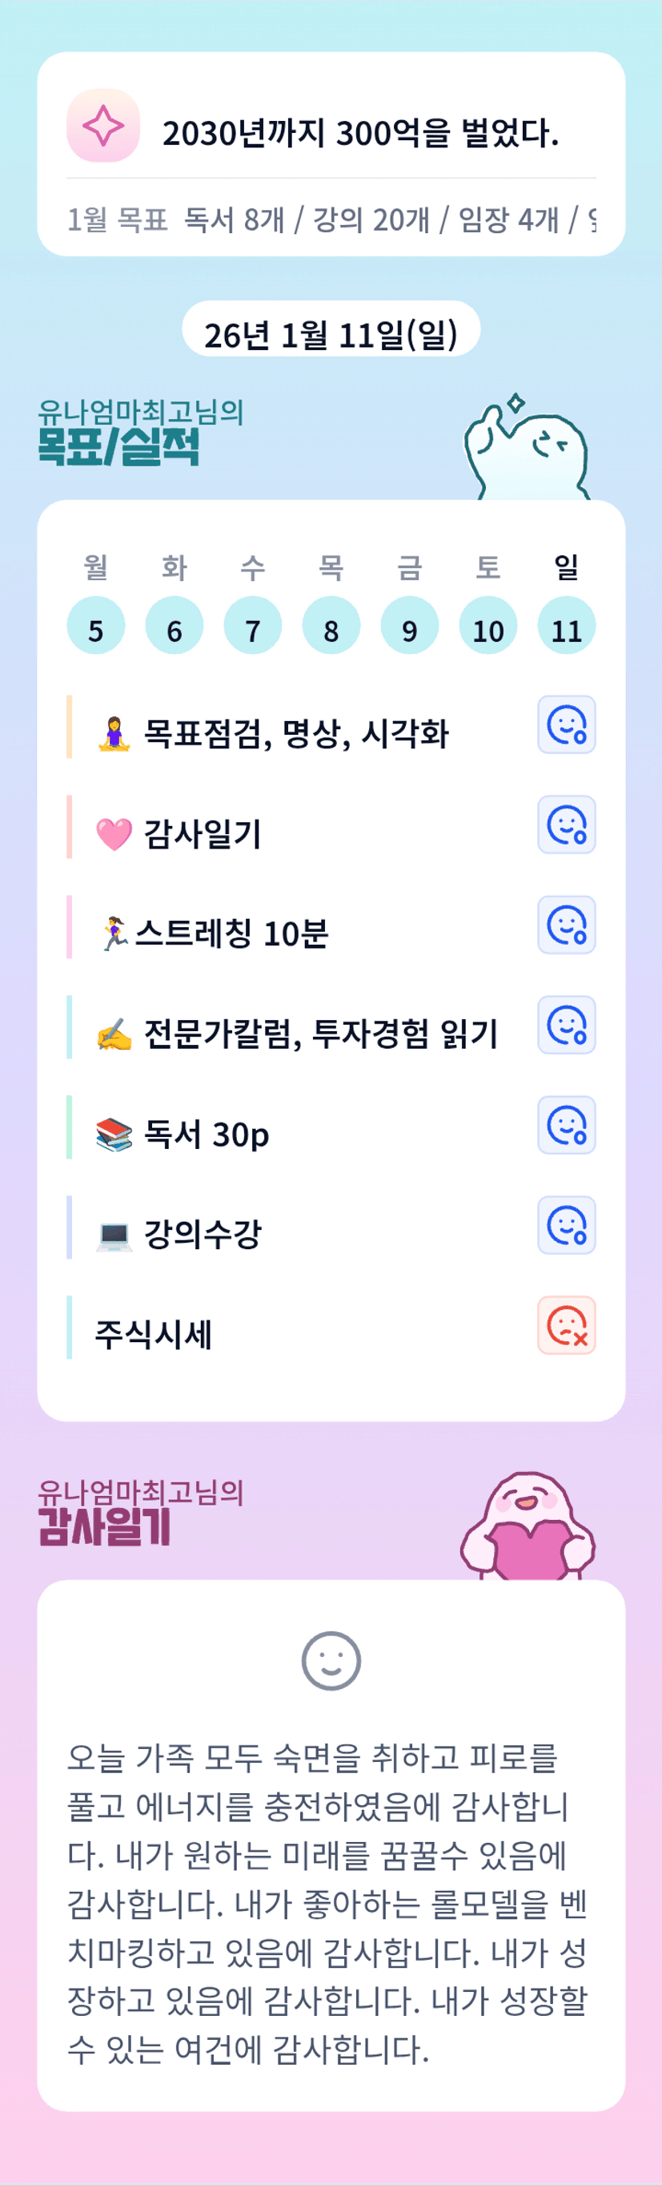Click red failed face icon for 주식시세
Image resolution: width=662 pixels, height=2185 pixels.
(x=566, y=1326)
